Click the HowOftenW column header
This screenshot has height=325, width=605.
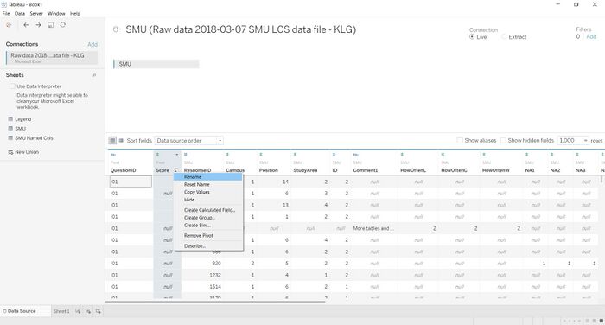496,170
